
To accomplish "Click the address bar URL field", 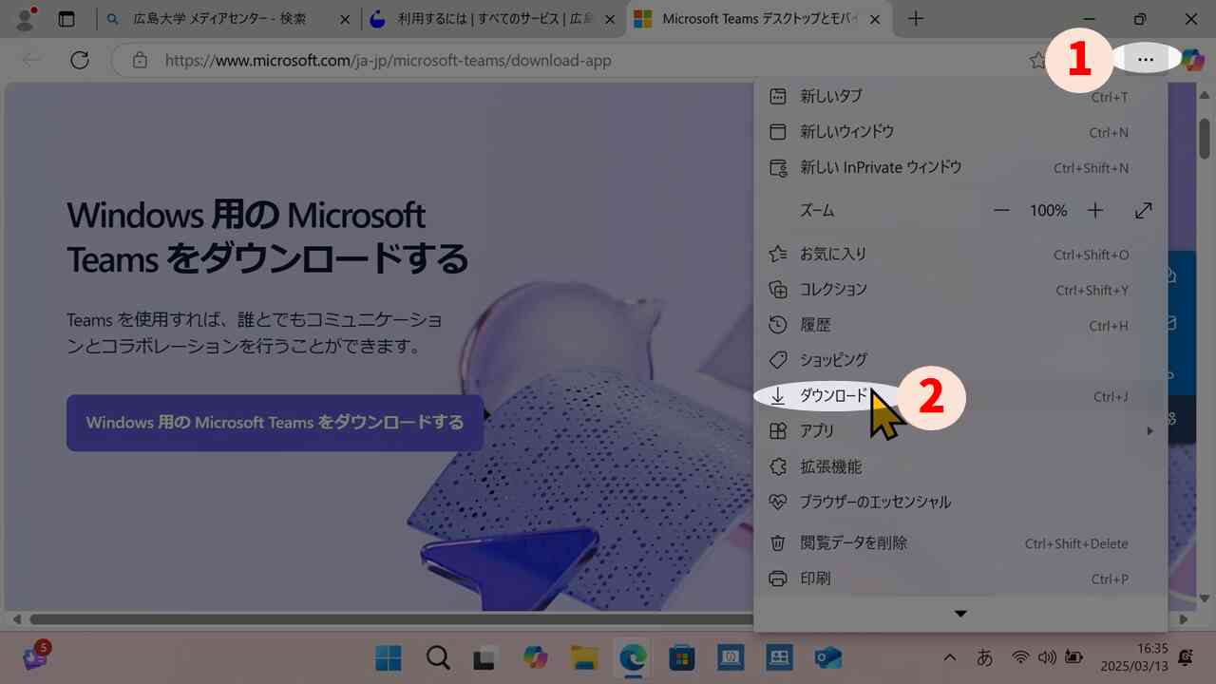I will coord(389,59).
